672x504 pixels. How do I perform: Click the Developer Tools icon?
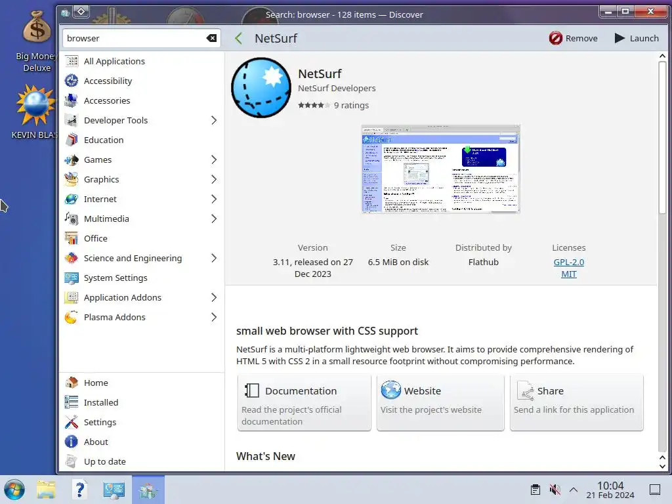72,121
